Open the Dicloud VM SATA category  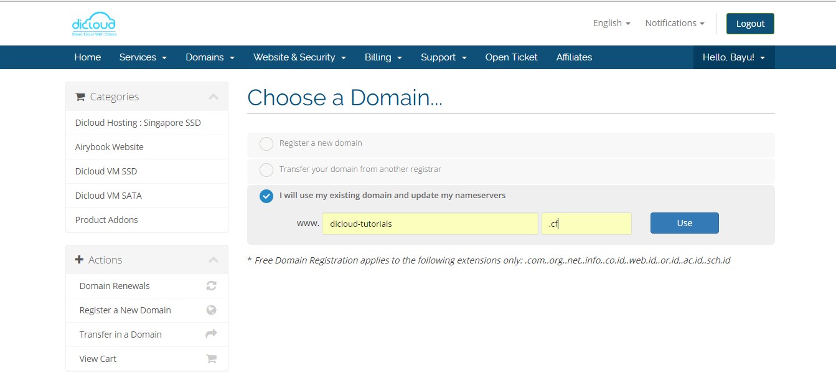147,196
